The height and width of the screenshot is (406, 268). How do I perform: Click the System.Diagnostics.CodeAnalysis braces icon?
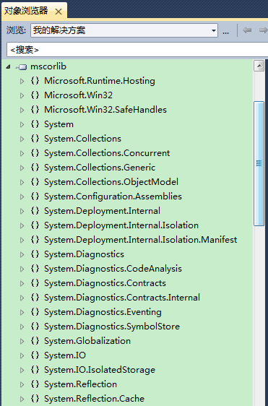[x=35, y=269]
